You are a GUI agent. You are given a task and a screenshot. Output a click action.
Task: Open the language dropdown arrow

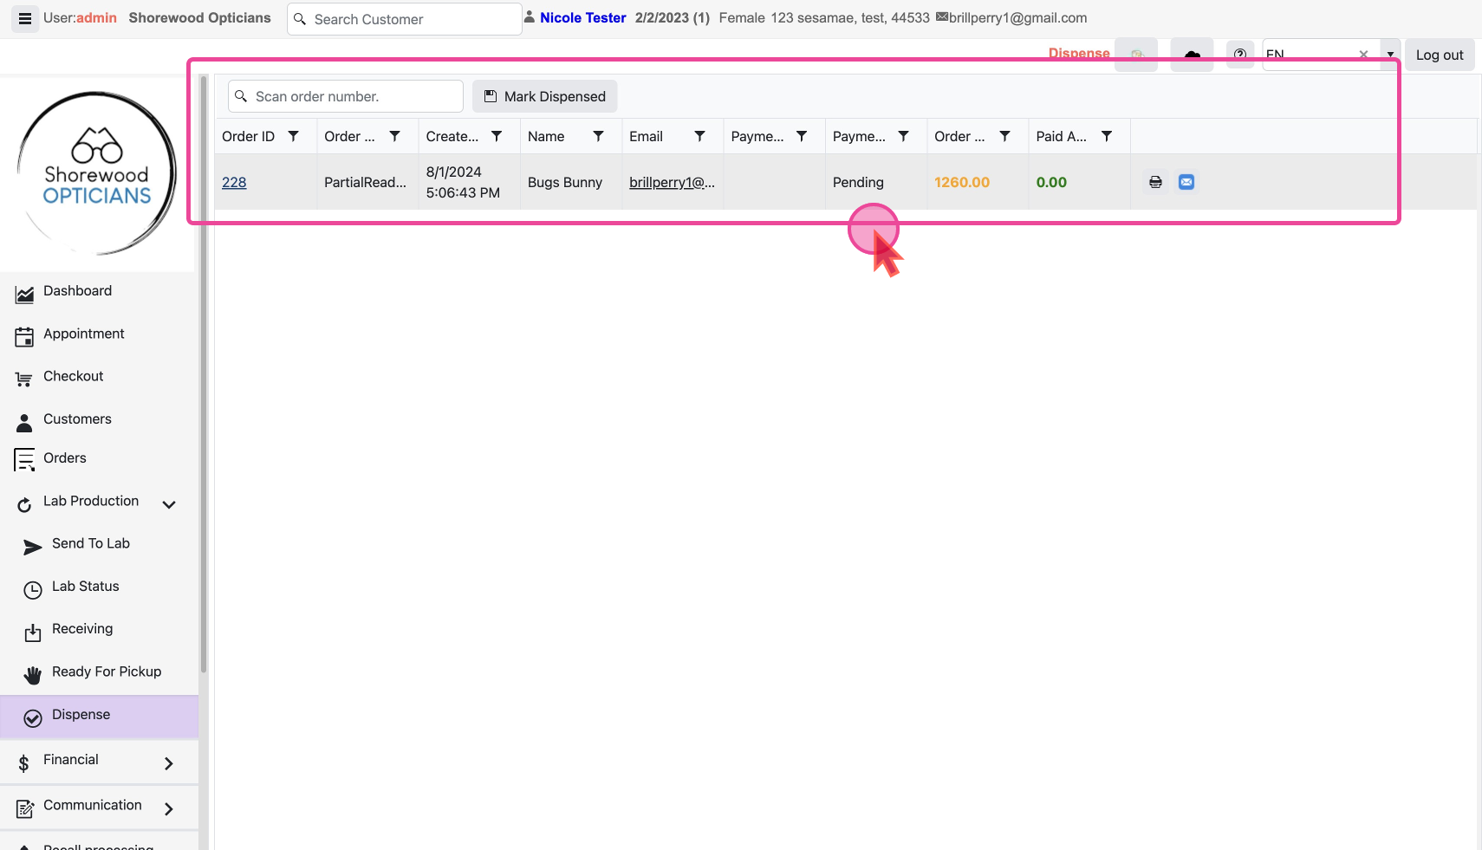coord(1390,54)
